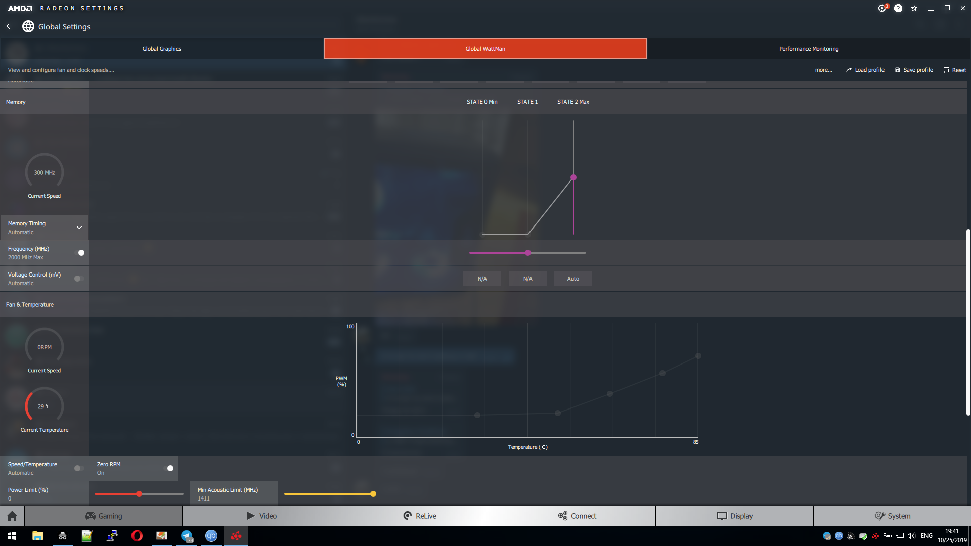Toggle memory Voltage Control (mV)
Viewport: 971px width, 546px height.
click(79, 279)
